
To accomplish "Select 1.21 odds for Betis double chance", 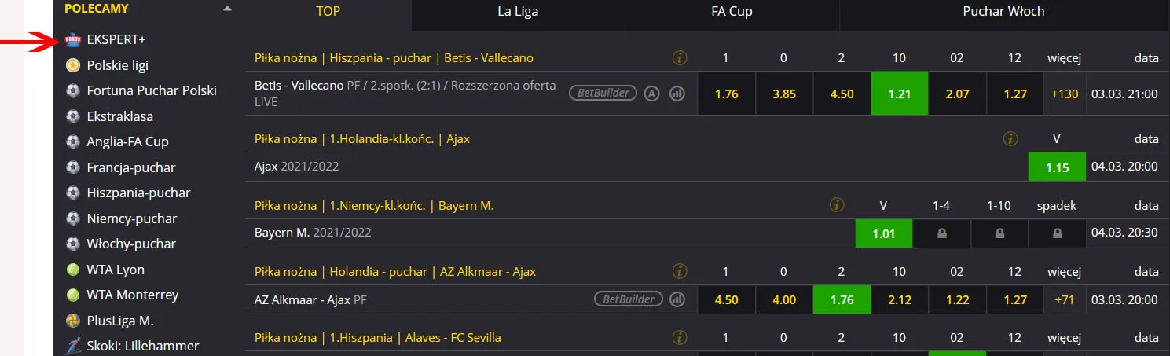I will (x=899, y=94).
